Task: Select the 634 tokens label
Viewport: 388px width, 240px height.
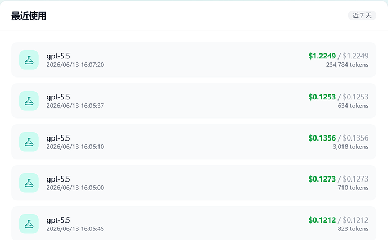Action: [x=353, y=106]
